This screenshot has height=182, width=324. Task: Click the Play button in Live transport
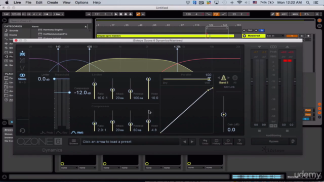tap(116, 14)
